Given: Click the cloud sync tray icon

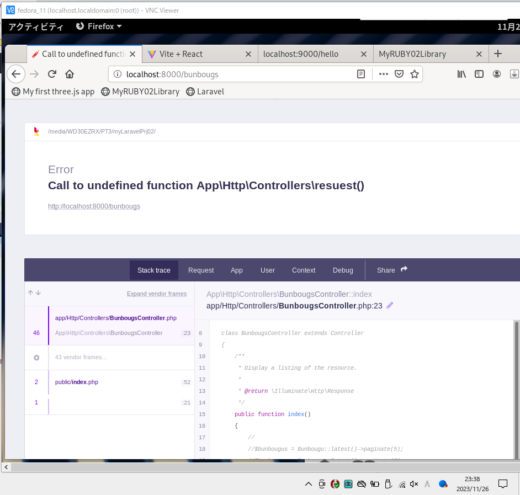Looking at the screenshot, I should click(x=362, y=484).
